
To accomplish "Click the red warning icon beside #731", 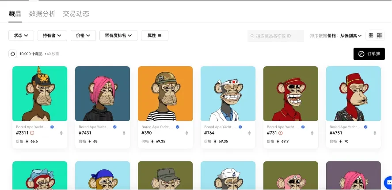I will click(x=281, y=133).
